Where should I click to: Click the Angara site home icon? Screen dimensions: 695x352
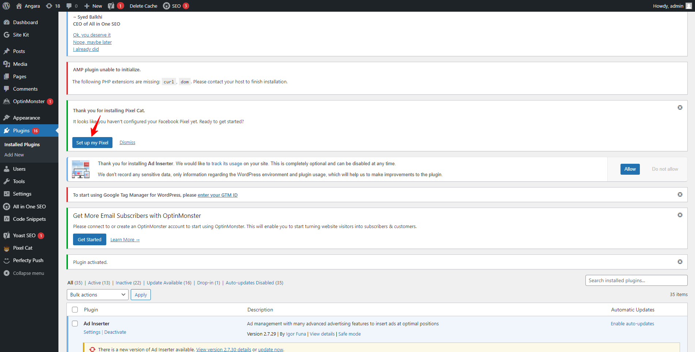click(x=19, y=6)
